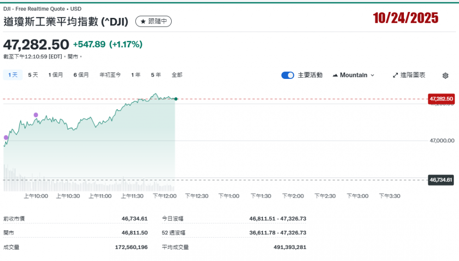
Task: Show the 1個月 chart range
Action: 56,75
